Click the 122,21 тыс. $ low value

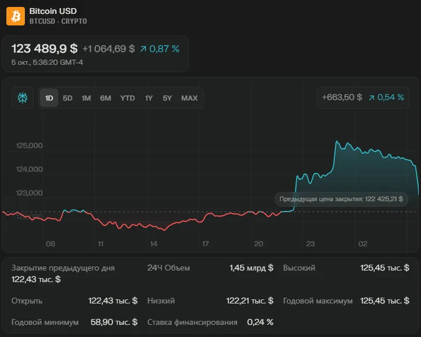point(250,301)
